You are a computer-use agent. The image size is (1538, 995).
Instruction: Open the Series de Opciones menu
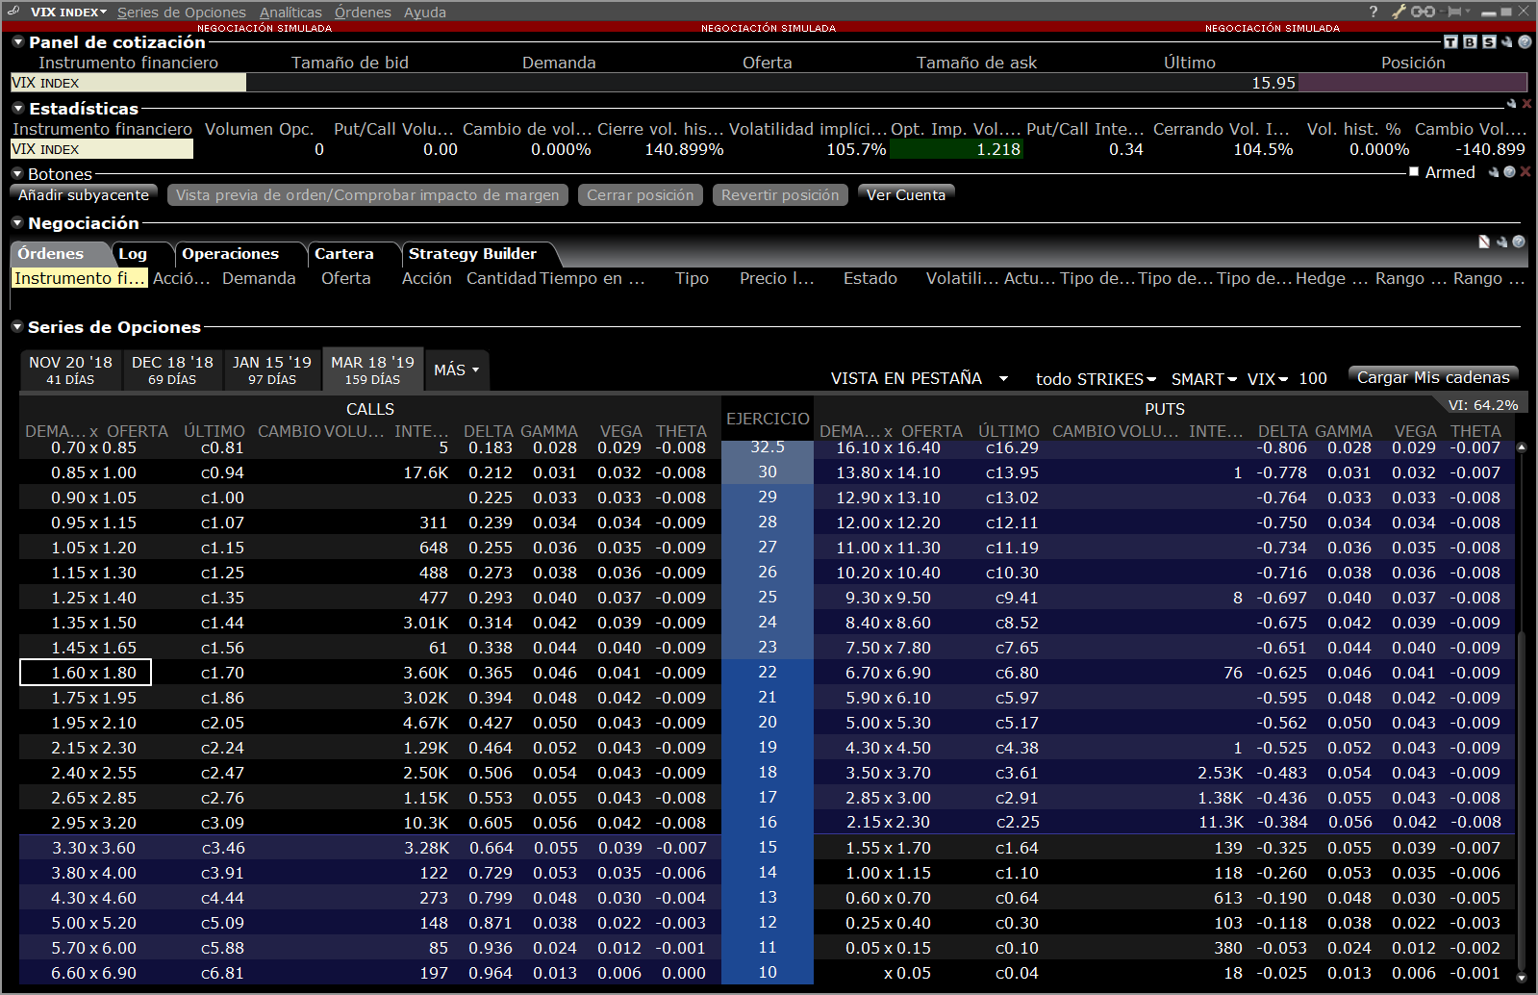pyautogui.click(x=182, y=13)
